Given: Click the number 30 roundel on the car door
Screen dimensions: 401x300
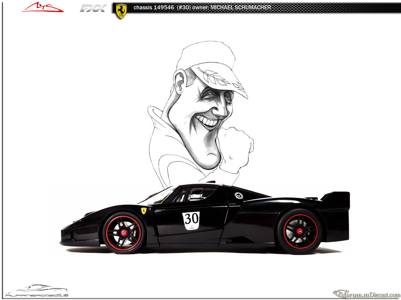Looking at the screenshot, I should click(x=191, y=220).
